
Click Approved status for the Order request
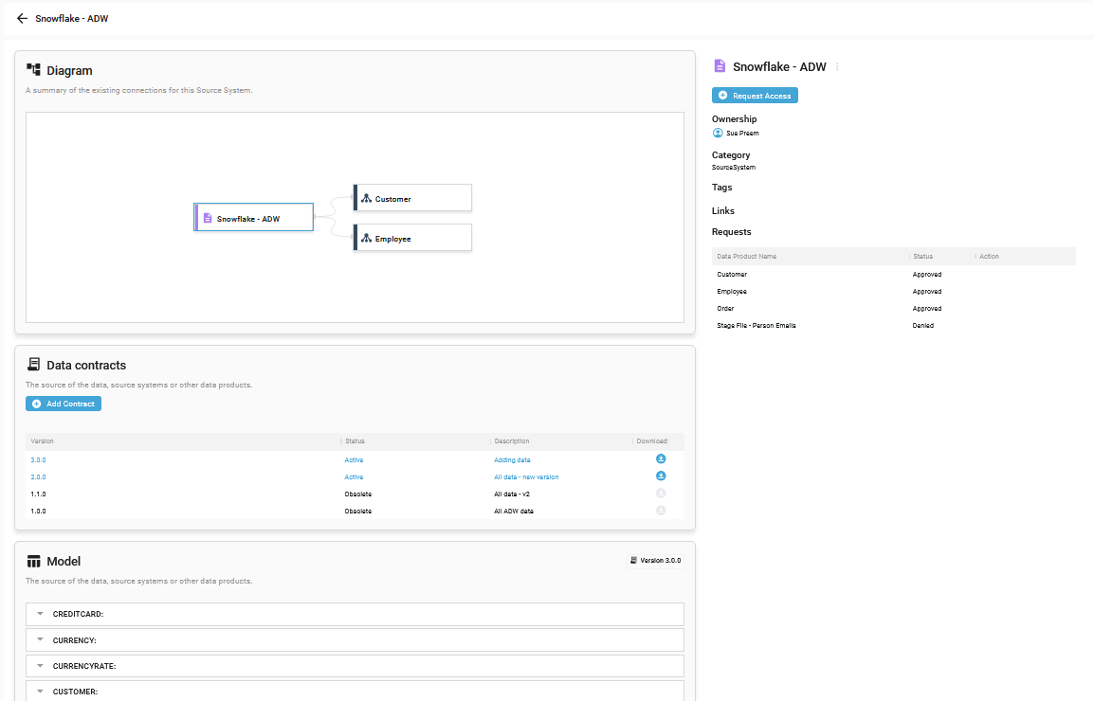927,308
